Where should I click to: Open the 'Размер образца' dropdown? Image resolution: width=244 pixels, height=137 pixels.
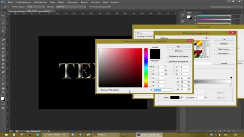(35, 7)
